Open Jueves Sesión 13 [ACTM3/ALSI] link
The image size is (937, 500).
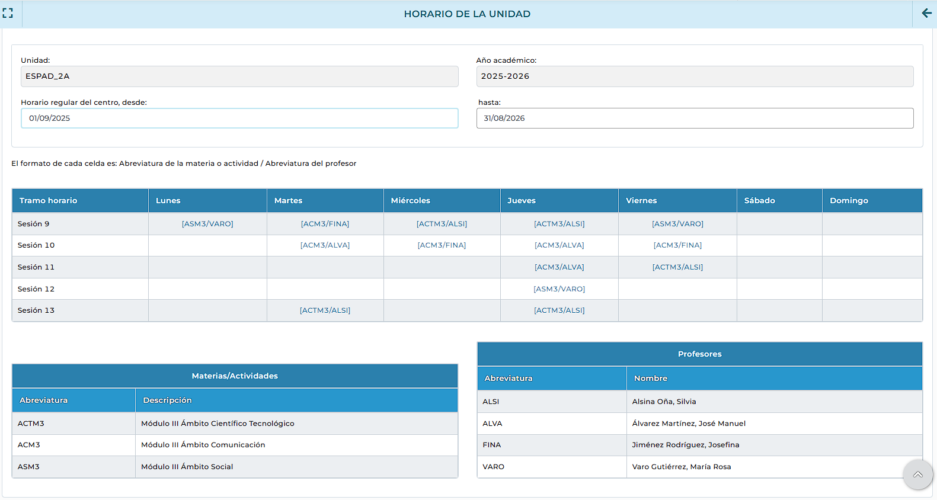click(559, 310)
